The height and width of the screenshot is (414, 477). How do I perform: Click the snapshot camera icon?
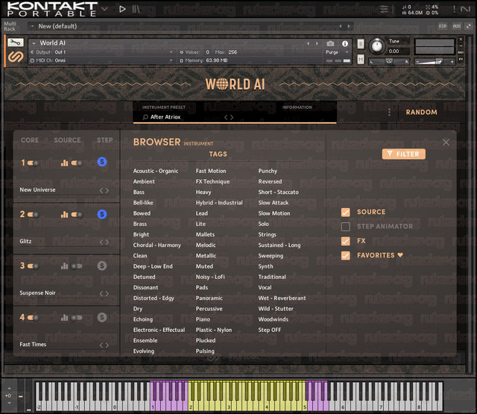[330, 44]
